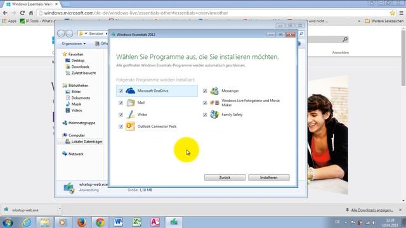The image size is (406, 228).
Task: Select Downloads in Explorer sidebar
Action: tap(80, 66)
